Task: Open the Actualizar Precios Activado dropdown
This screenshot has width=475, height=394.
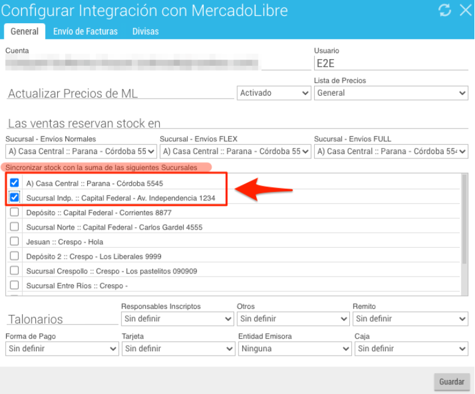Action: tap(274, 93)
